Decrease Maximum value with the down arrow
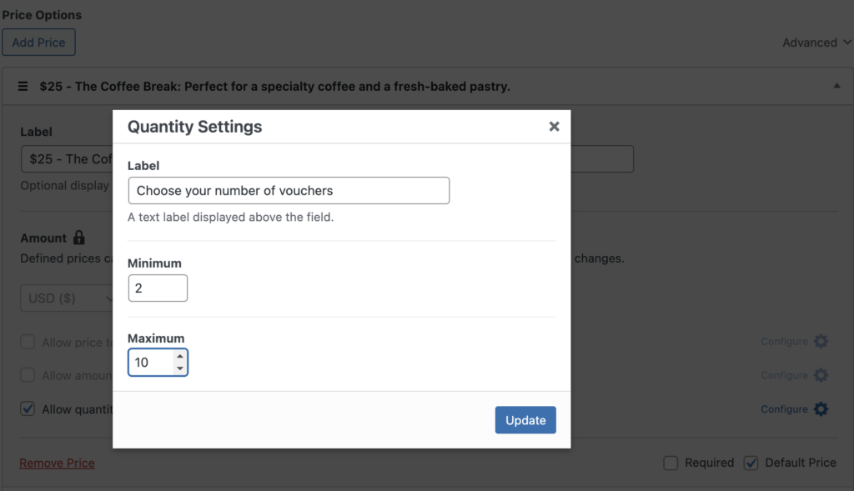The image size is (854, 491). (x=179, y=368)
